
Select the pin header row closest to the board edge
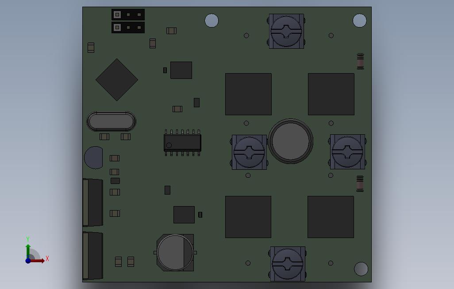128,15
